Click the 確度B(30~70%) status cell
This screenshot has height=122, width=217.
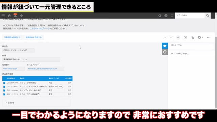tap(56, 87)
